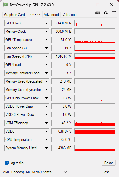Click the VDDC red graph
The height and width of the screenshot is (177, 119).
pyautogui.click(x=95, y=131)
